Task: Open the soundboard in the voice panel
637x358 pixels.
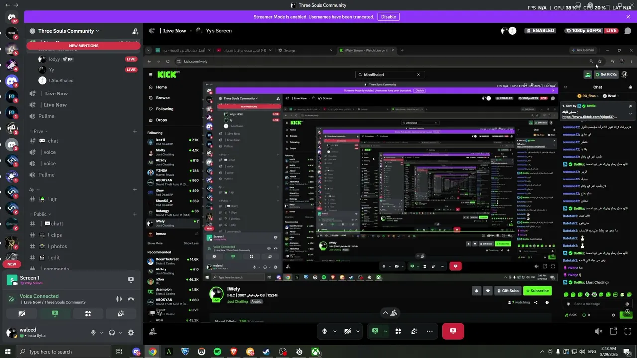Action: (x=121, y=314)
